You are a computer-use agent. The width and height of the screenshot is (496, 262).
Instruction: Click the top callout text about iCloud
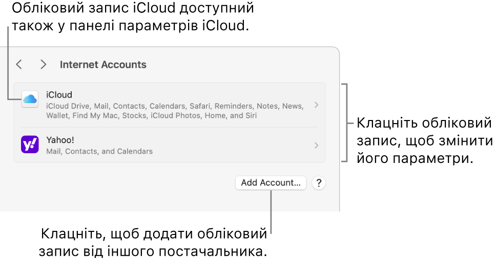click(133, 17)
